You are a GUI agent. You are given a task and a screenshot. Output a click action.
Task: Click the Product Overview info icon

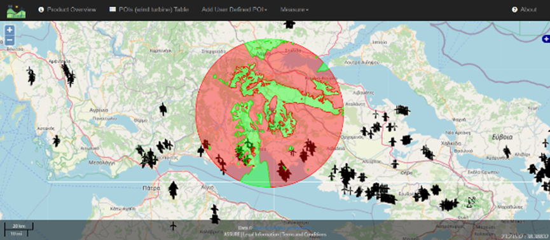41,10
